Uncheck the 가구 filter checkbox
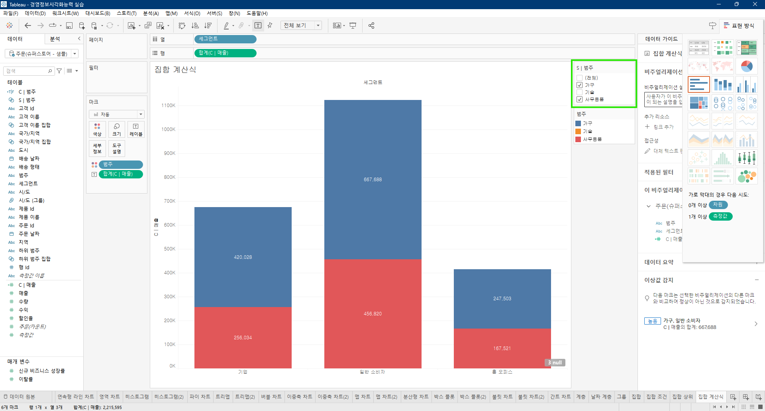The image size is (765, 411). (x=580, y=85)
